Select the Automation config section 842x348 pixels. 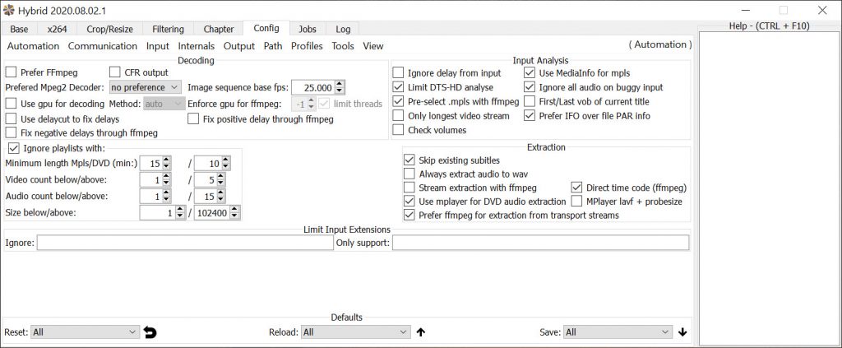pyautogui.click(x=33, y=46)
